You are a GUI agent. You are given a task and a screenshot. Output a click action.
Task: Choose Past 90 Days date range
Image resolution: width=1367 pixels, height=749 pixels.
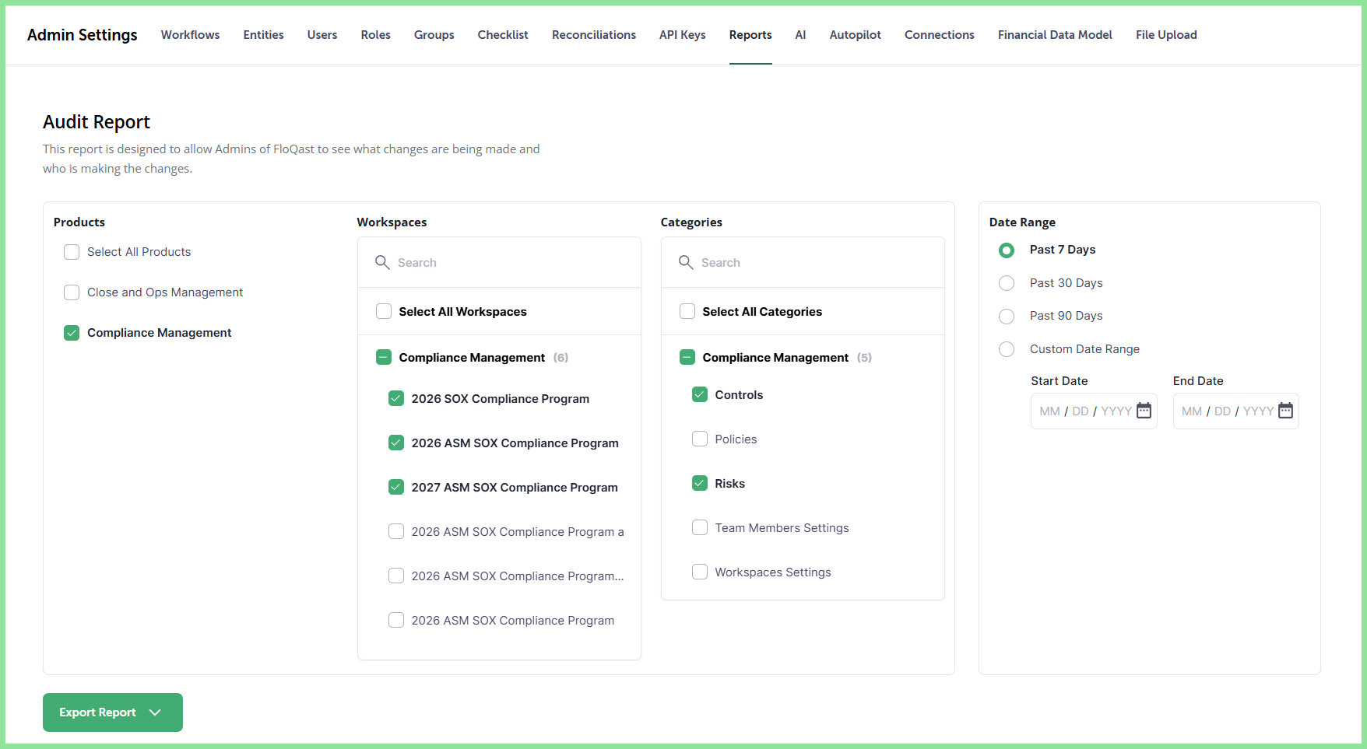point(1007,317)
